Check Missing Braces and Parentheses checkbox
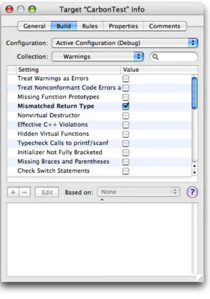The image size is (210, 299). click(126, 162)
